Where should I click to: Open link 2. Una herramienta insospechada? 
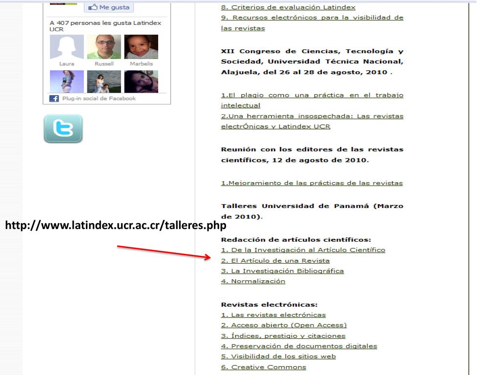click(x=312, y=121)
